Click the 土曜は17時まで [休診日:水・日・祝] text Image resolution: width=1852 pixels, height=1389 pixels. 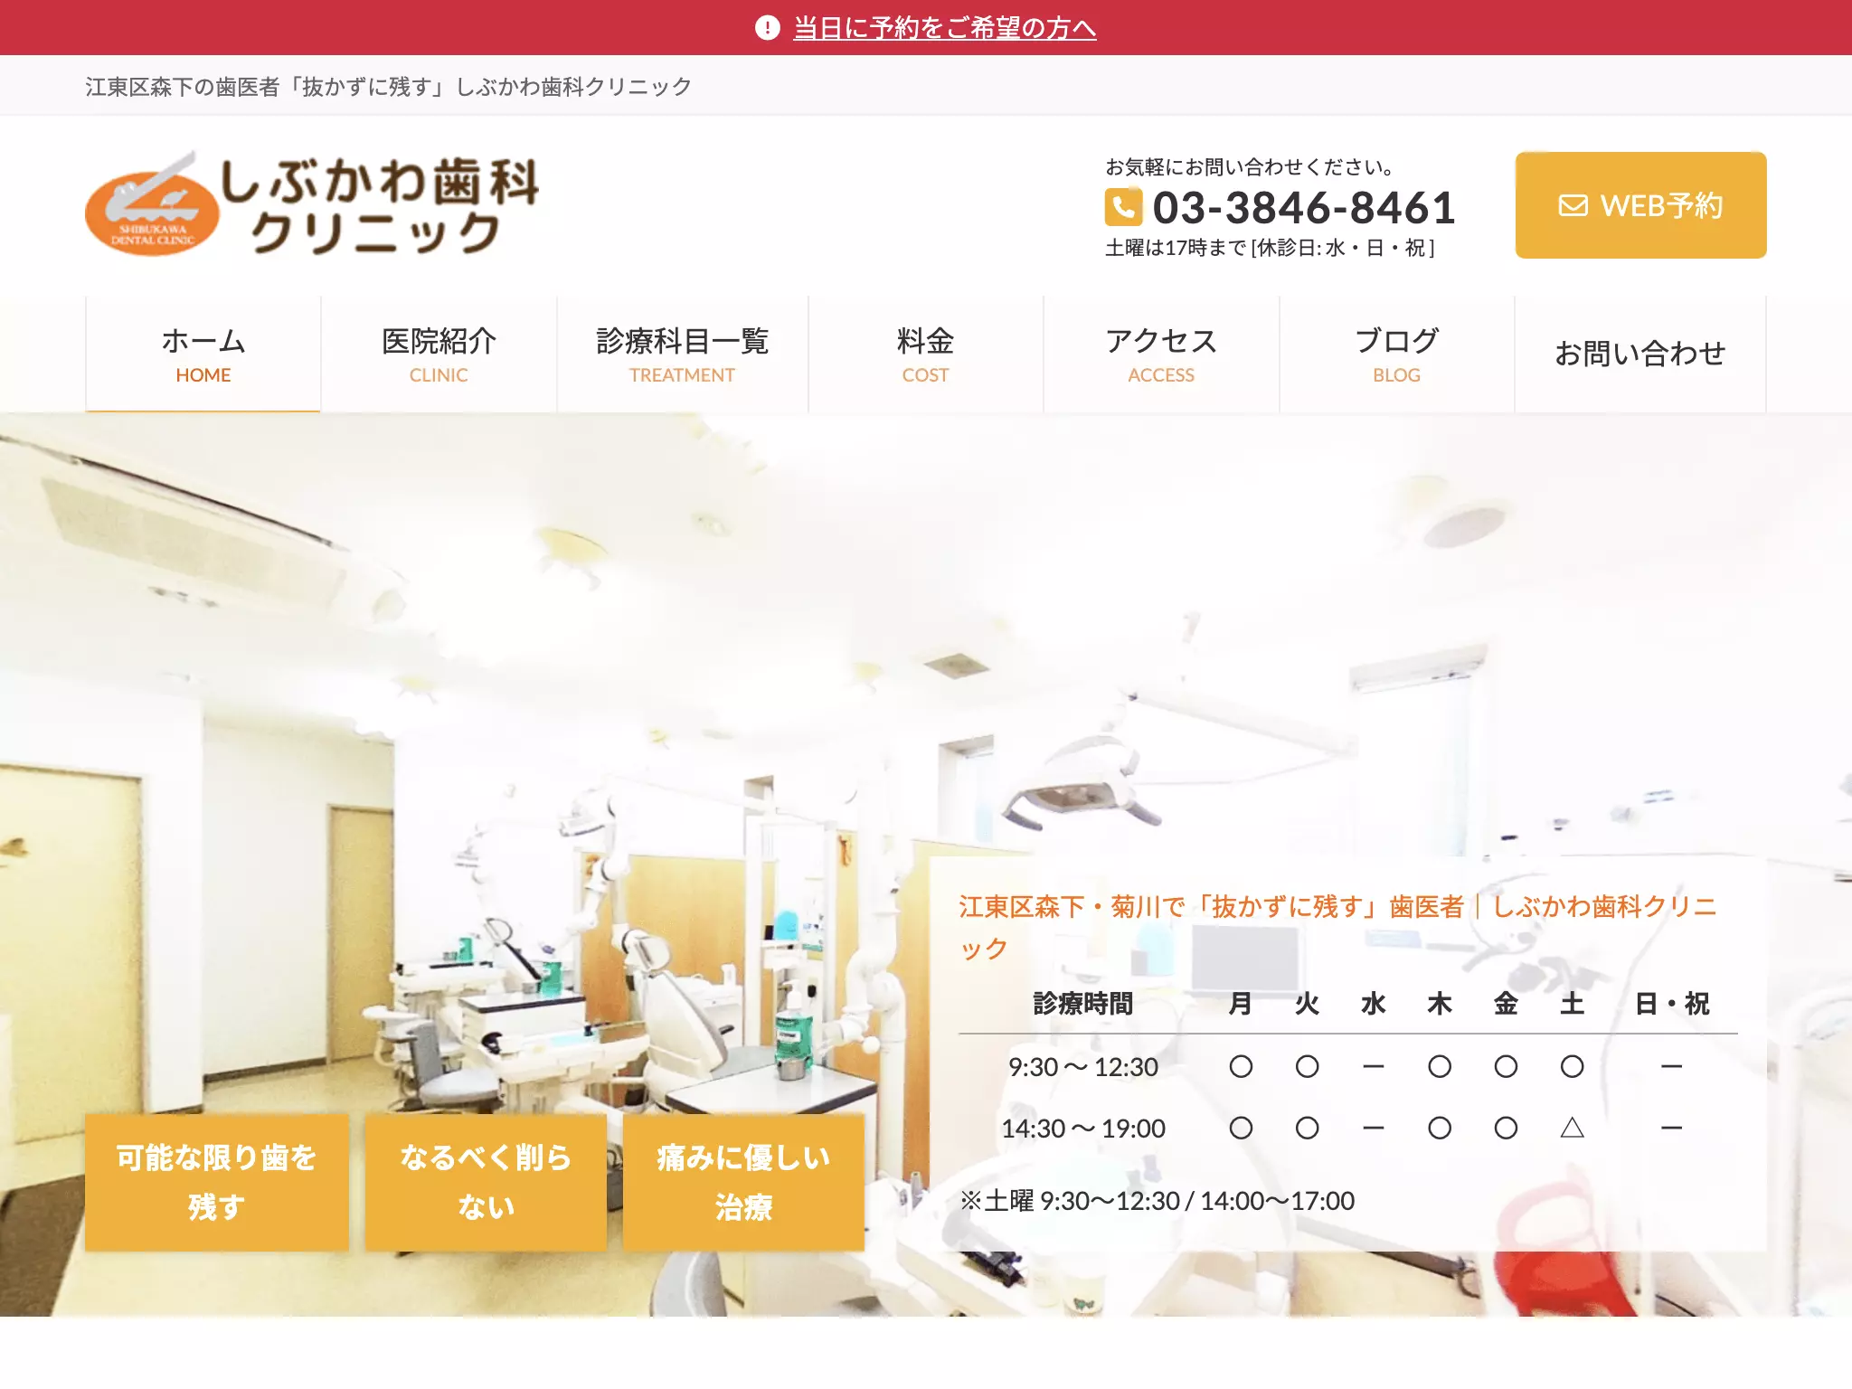1270,248
